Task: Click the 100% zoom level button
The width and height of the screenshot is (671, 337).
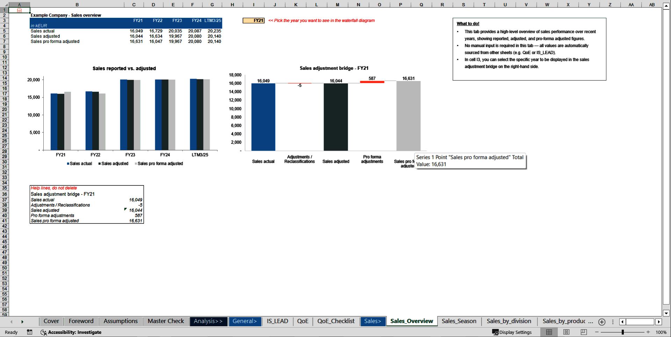Action: click(661, 332)
